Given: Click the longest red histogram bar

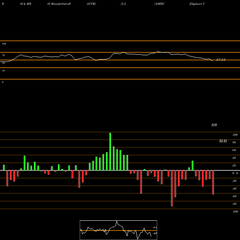Looking at the screenshot, I should tap(172, 188).
